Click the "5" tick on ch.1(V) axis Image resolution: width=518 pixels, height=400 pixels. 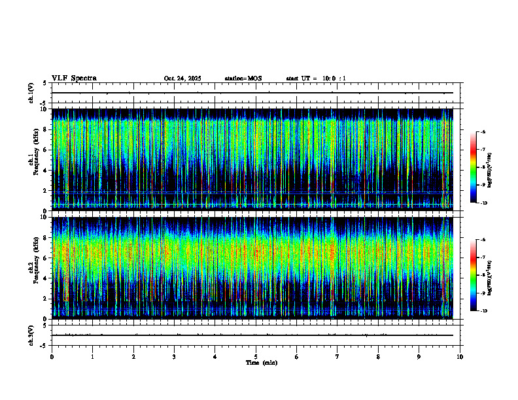(x=44, y=83)
